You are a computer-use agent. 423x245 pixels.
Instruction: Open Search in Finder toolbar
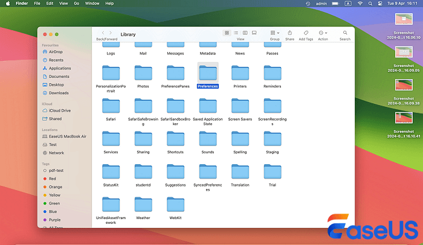click(x=344, y=33)
